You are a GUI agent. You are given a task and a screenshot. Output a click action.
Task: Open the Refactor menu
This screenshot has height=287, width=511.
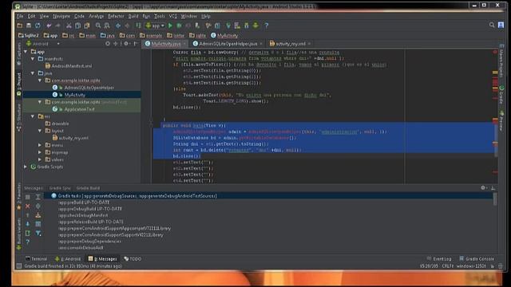116,16
